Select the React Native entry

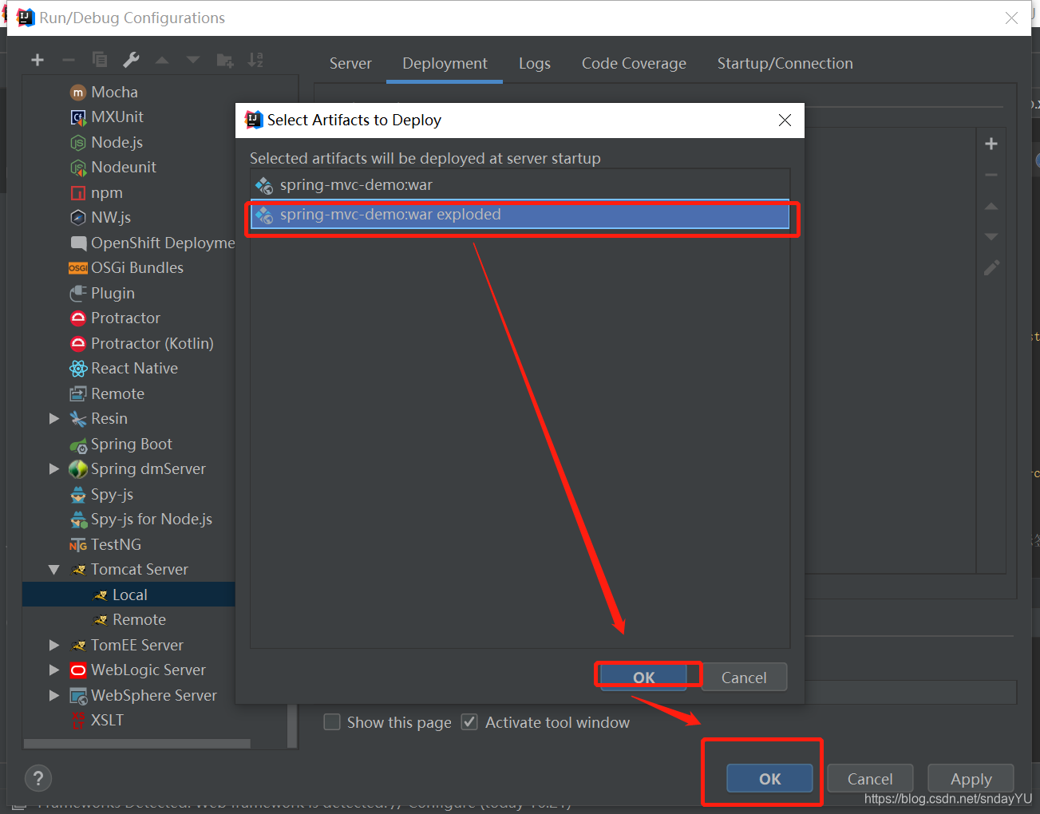134,368
